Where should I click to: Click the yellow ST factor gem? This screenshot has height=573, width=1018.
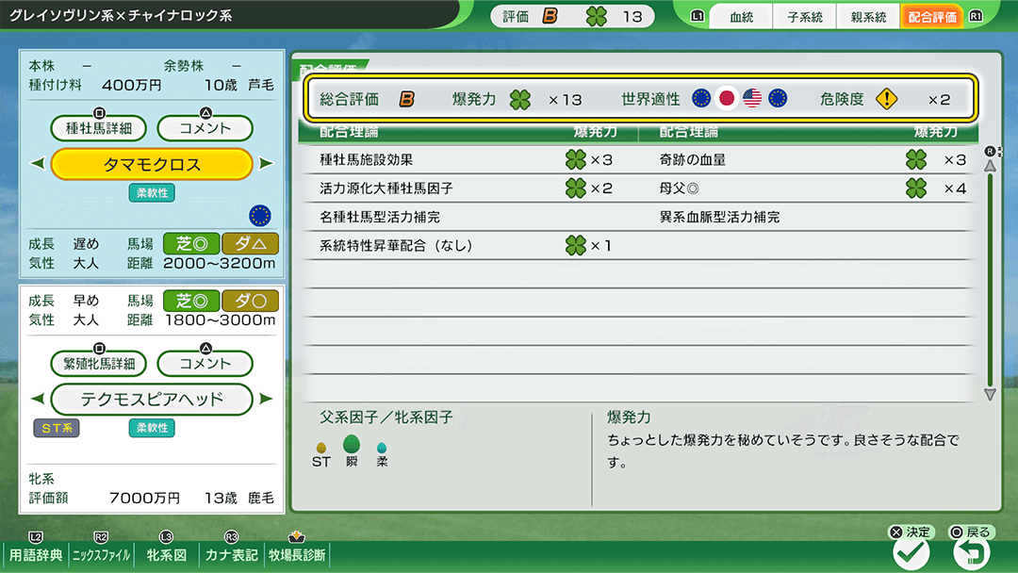[320, 448]
